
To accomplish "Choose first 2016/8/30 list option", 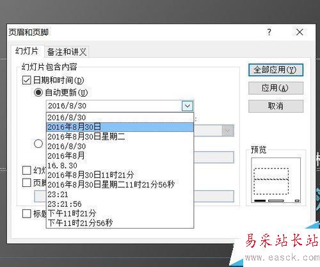I will (x=120, y=117).
